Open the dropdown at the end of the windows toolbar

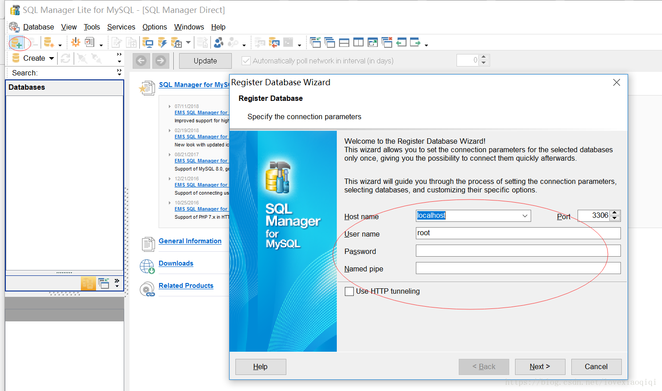tap(426, 45)
